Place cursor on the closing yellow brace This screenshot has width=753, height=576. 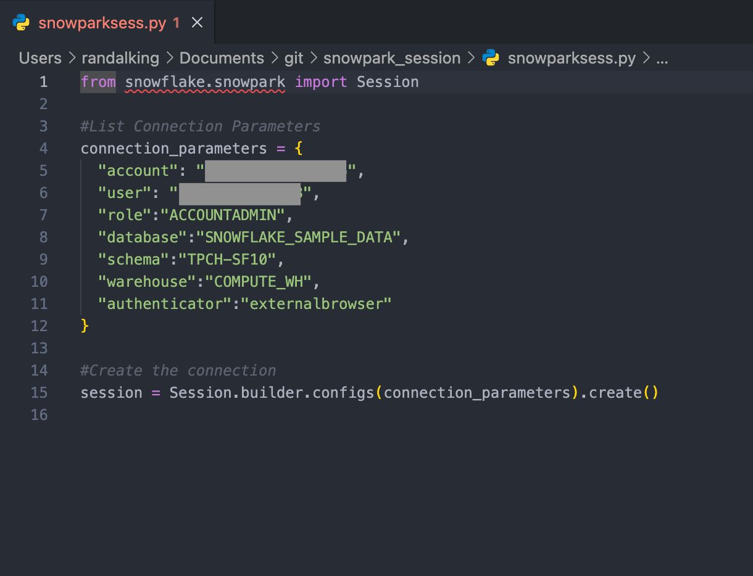[x=85, y=326]
